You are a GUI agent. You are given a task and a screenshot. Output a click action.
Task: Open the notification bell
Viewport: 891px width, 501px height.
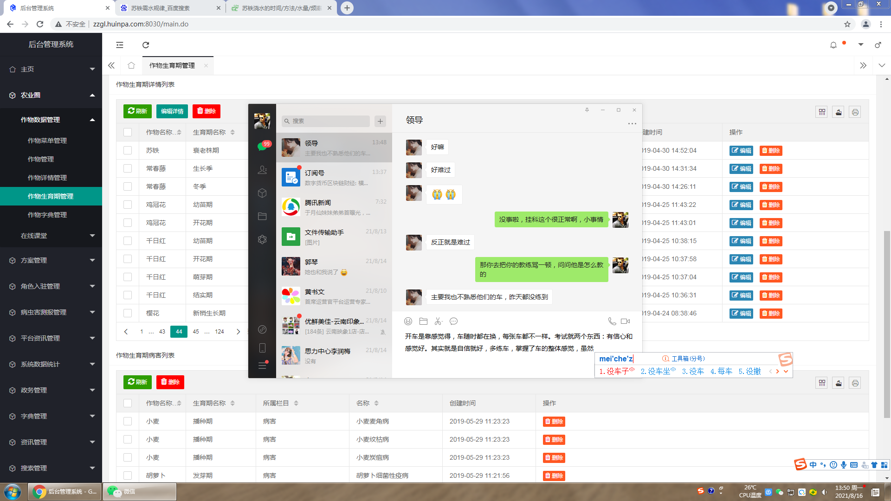(x=833, y=45)
